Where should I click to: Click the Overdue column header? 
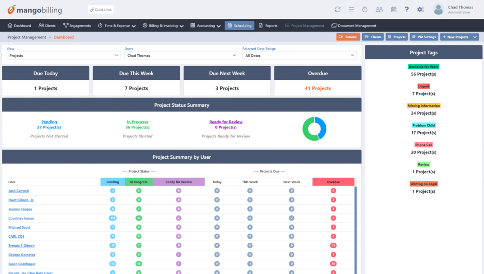pyautogui.click(x=333, y=182)
